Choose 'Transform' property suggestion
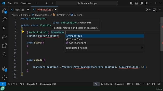Image resolution: width=163 pixels, height=91 pixels. [105, 39]
